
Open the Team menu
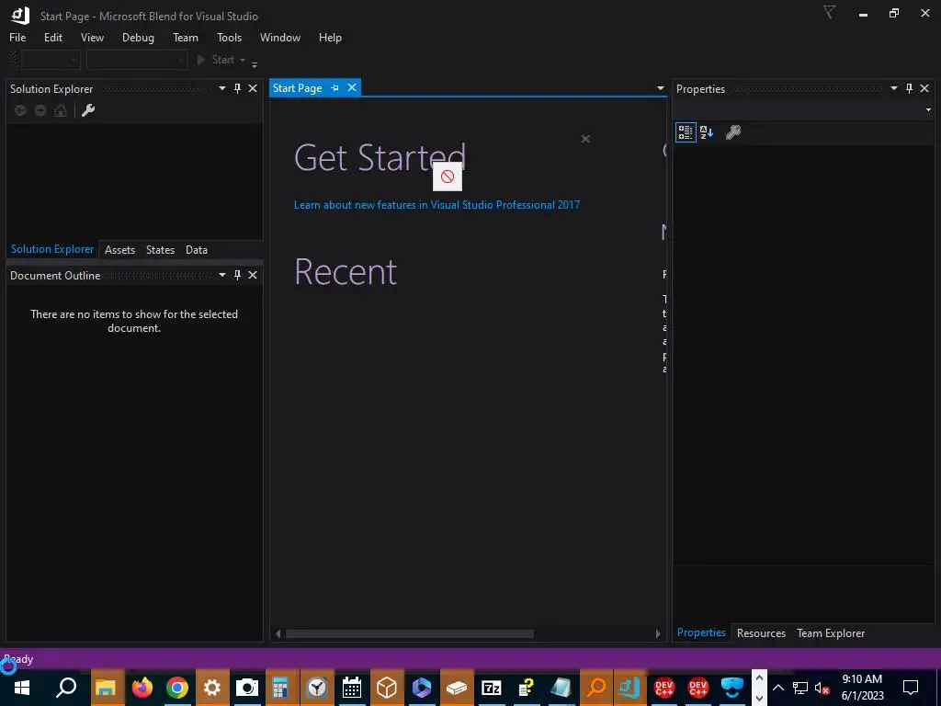coord(186,37)
